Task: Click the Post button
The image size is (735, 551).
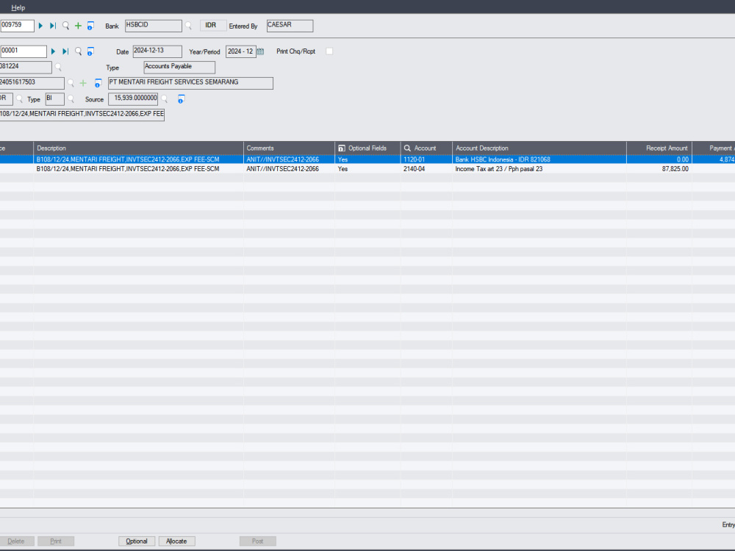Action: click(258, 541)
